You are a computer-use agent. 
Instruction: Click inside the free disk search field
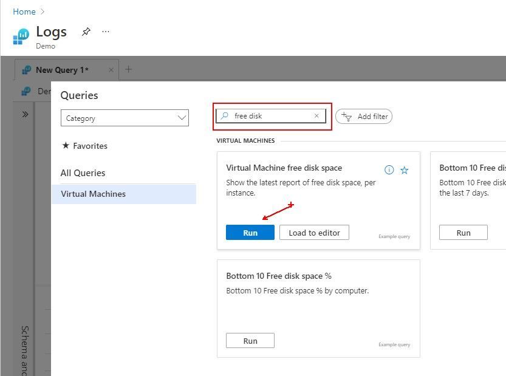[271, 115]
